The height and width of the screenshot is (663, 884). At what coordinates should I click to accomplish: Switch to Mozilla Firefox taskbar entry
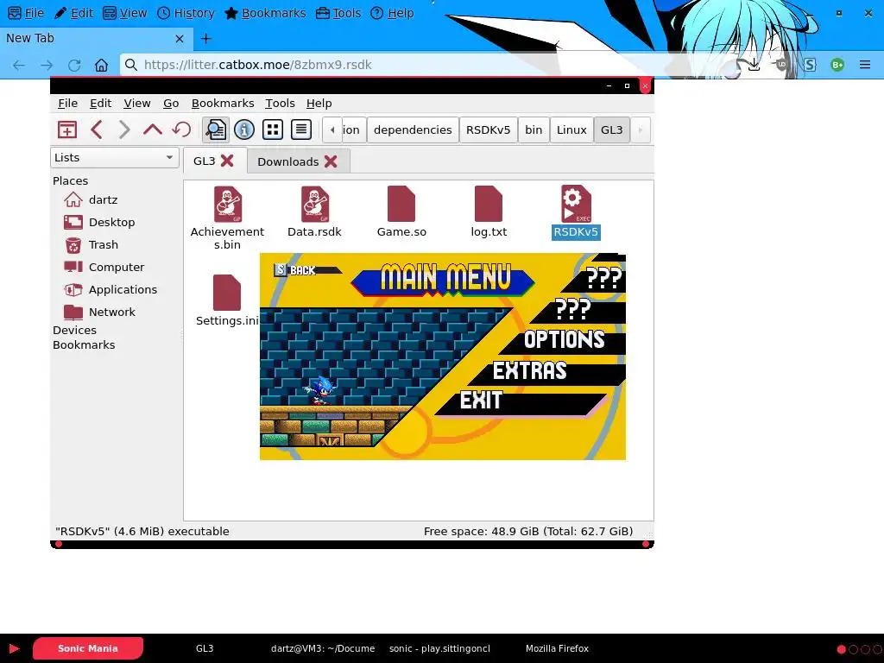[557, 648]
